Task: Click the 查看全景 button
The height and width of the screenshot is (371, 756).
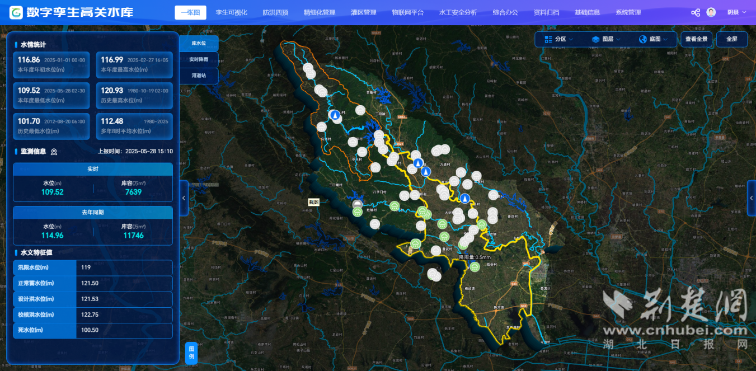Action: tap(696, 39)
